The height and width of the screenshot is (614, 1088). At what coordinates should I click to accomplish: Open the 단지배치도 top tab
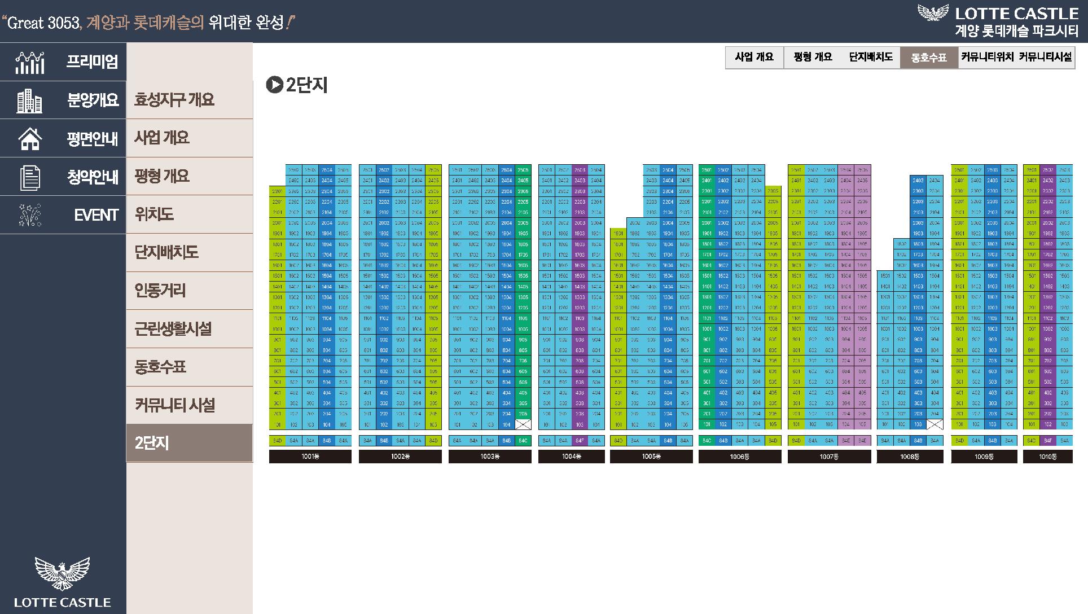871,58
